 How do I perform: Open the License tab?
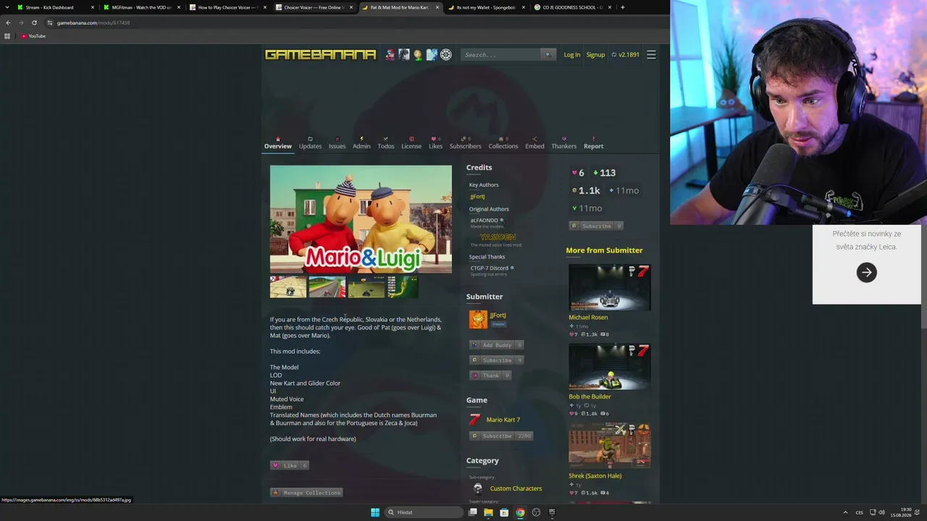click(x=411, y=143)
